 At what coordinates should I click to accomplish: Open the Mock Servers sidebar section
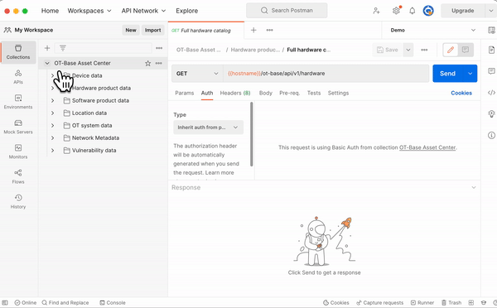18,127
